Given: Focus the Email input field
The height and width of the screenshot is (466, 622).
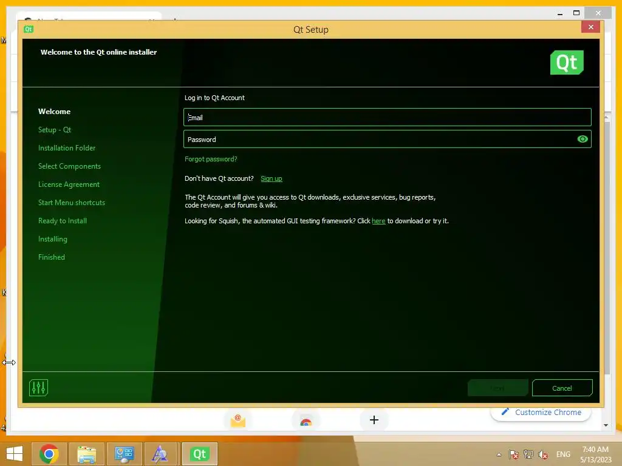Looking at the screenshot, I should [x=387, y=117].
